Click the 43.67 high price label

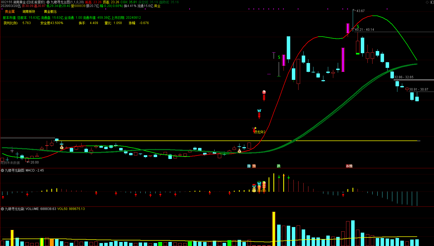360,11
